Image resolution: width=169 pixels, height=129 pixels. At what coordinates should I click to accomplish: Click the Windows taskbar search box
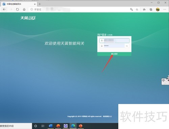(x=16, y=126)
